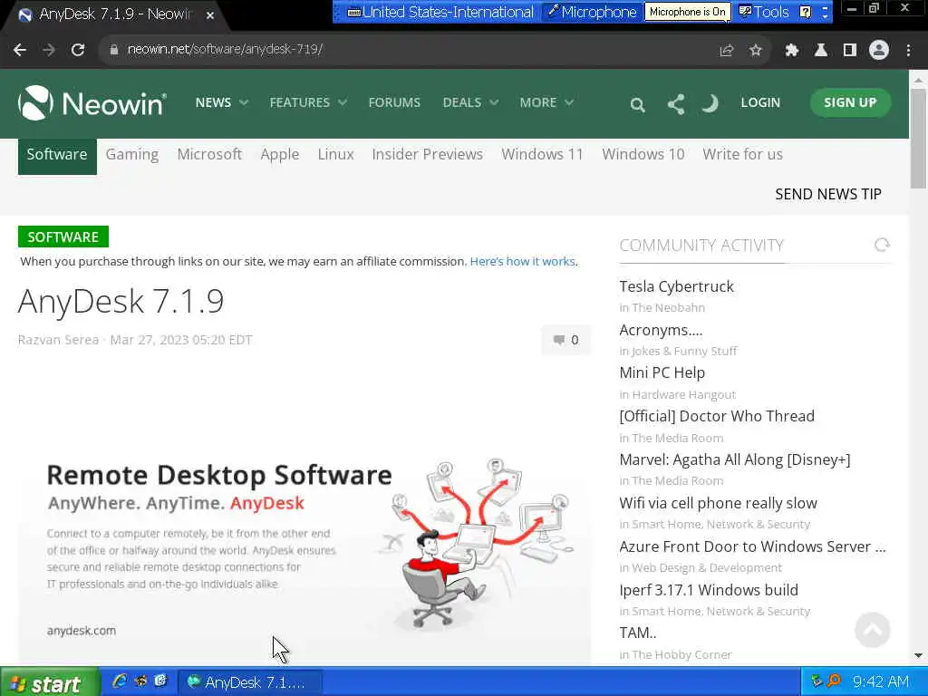The width and height of the screenshot is (928, 696).
Task: Click the orange magnifier system tray icon
Action: [x=834, y=681]
